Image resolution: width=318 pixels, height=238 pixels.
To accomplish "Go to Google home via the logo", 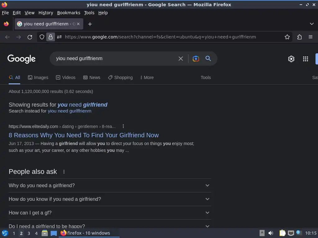I will [21, 59].
